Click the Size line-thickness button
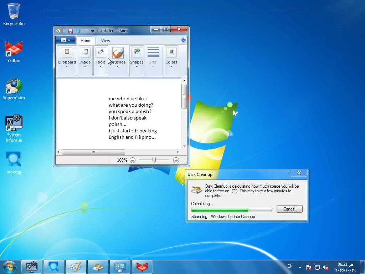The image size is (365, 274). [x=153, y=58]
